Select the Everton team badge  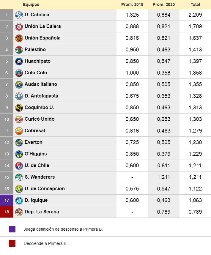[19, 142]
